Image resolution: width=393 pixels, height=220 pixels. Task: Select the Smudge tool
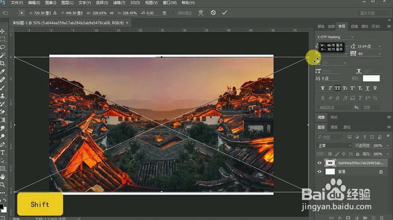(2, 128)
